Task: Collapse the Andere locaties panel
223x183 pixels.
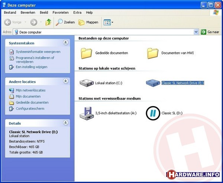Action: click(65, 81)
